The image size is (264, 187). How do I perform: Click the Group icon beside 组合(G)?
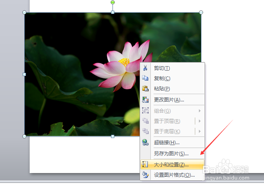(x=145, y=111)
